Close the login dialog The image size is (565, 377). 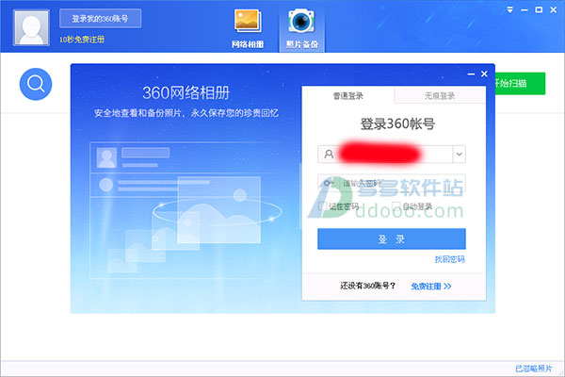tap(484, 74)
